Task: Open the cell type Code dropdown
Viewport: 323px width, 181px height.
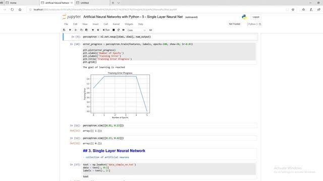Action: click(x=136, y=30)
